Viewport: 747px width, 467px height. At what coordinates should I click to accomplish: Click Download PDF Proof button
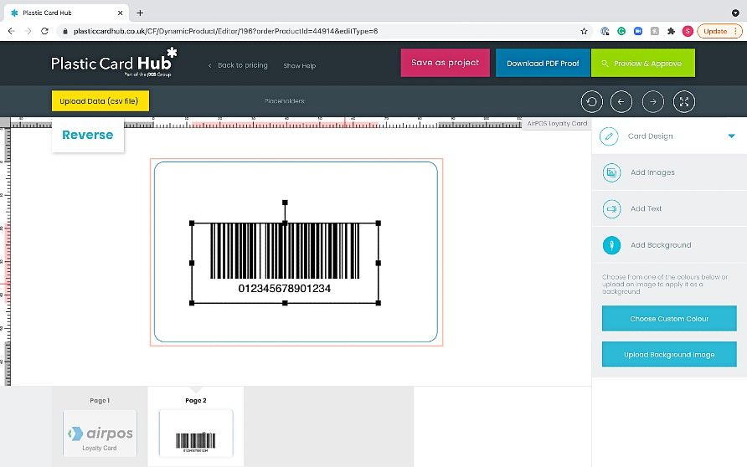point(543,63)
